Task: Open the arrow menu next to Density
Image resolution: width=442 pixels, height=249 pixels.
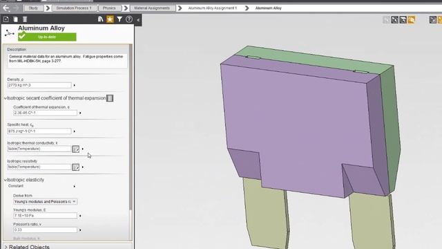Action: tap(75, 85)
